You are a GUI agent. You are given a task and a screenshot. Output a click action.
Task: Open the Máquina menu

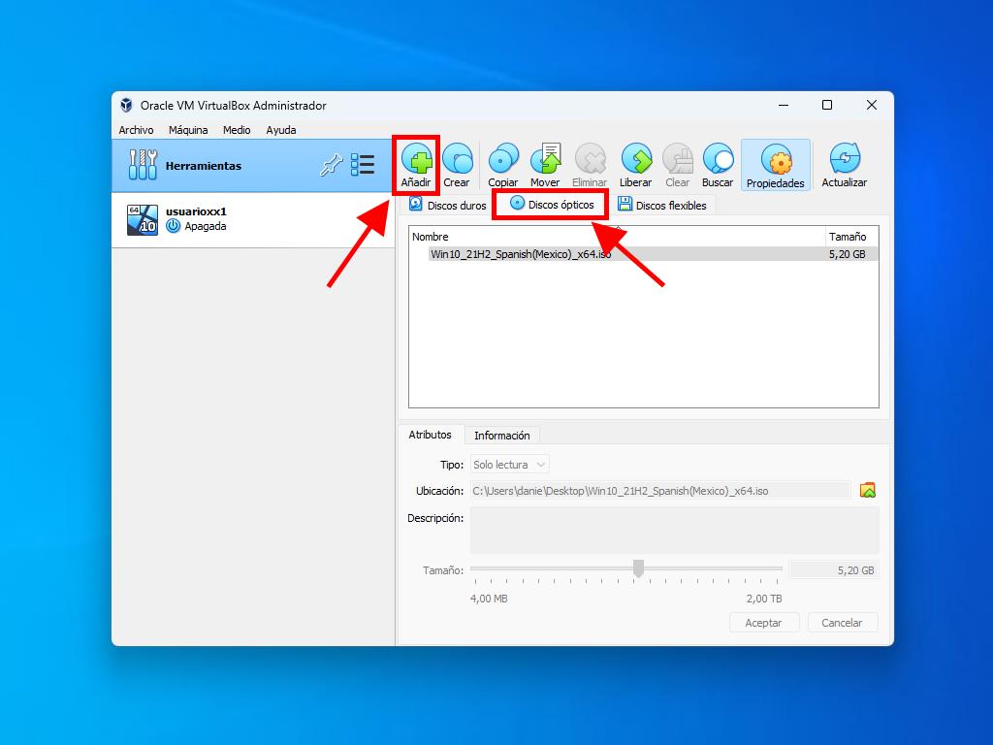(x=188, y=130)
